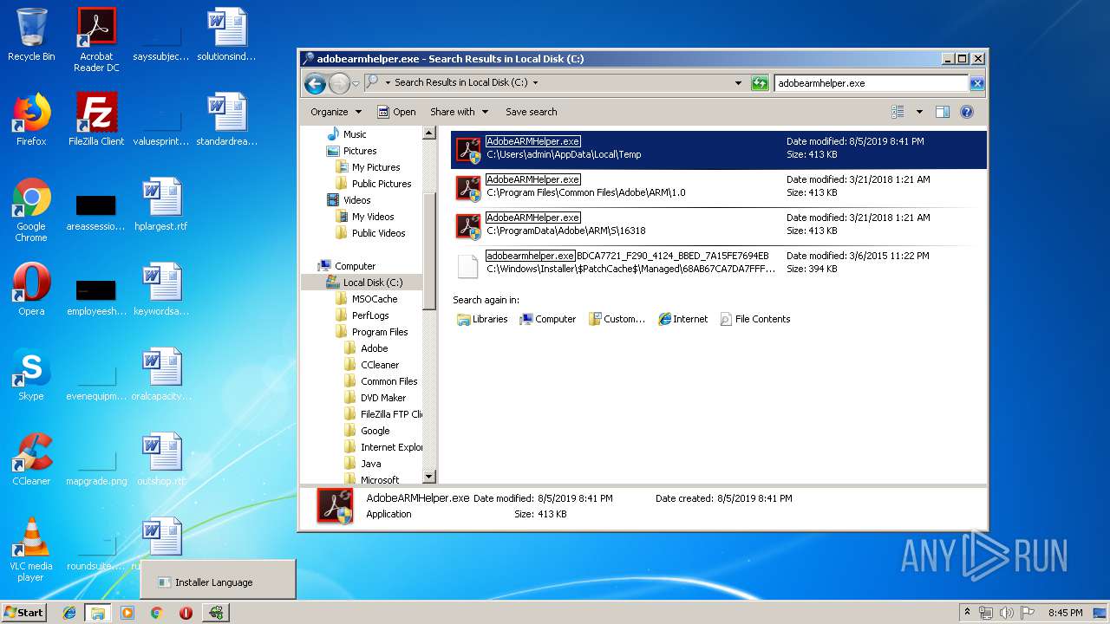The width and height of the screenshot is (1110, 624).
Task: Launch VLC media player shortcut
Action: [x=31, y=549]
